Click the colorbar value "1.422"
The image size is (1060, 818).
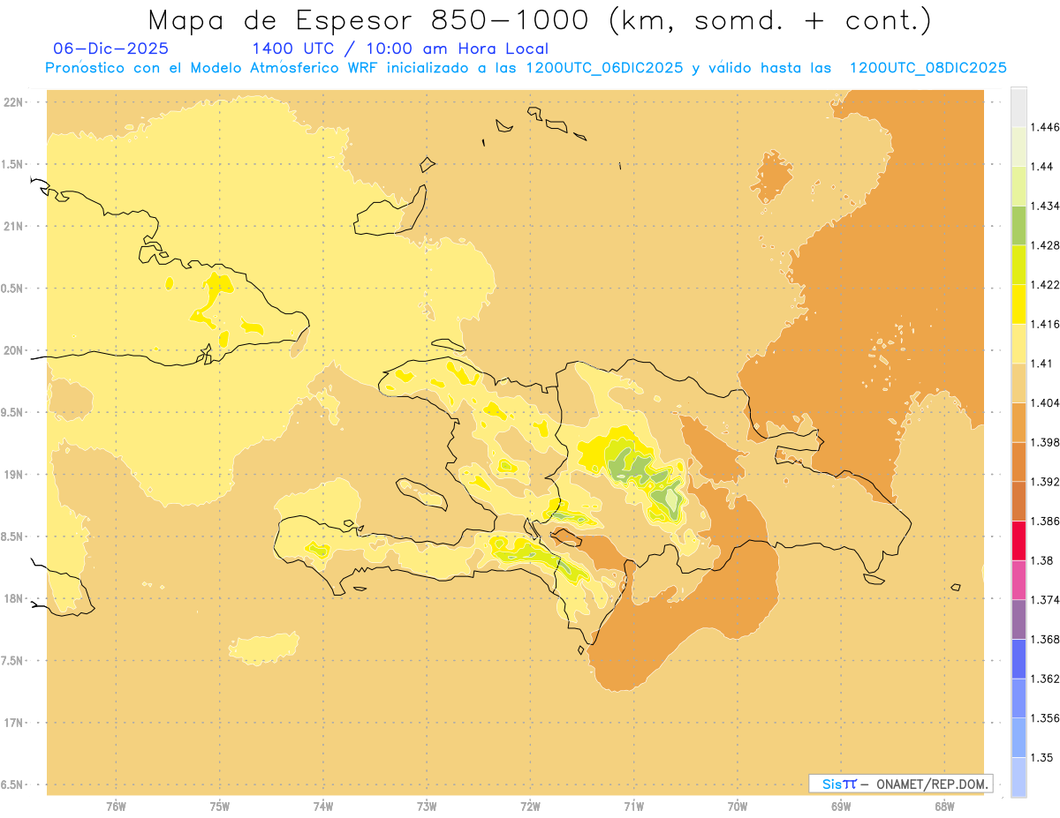click(1044, 284)
